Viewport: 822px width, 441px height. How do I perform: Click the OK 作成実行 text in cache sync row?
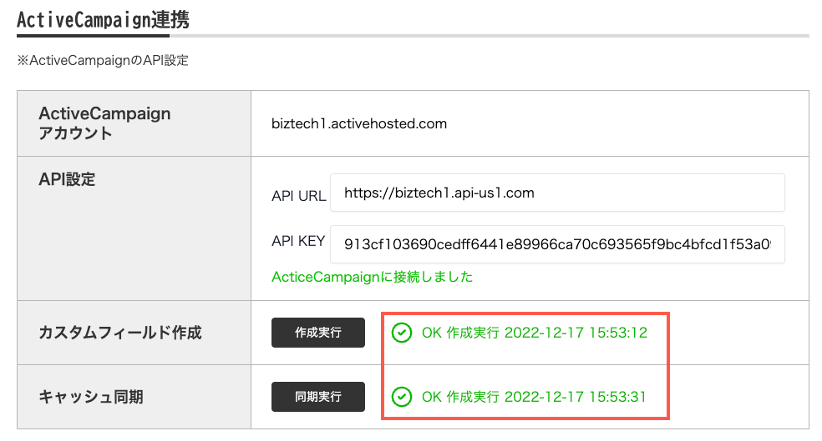[460, 397]
